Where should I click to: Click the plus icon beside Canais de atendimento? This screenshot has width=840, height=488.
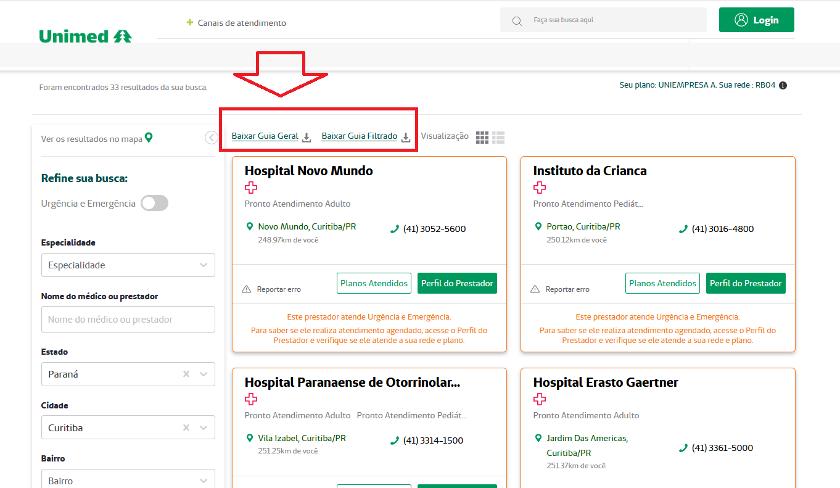tap(190, 23)
